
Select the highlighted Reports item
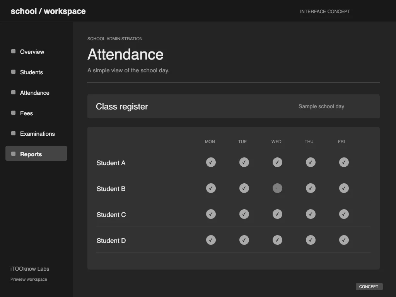point(36,153)
